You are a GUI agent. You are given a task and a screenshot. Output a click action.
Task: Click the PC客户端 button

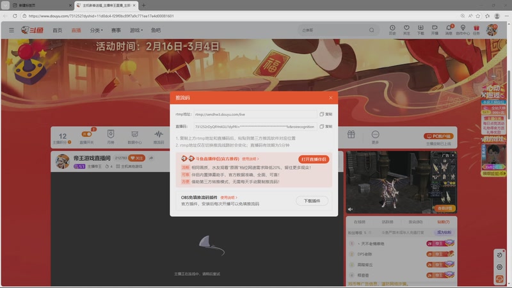point(438,136)
